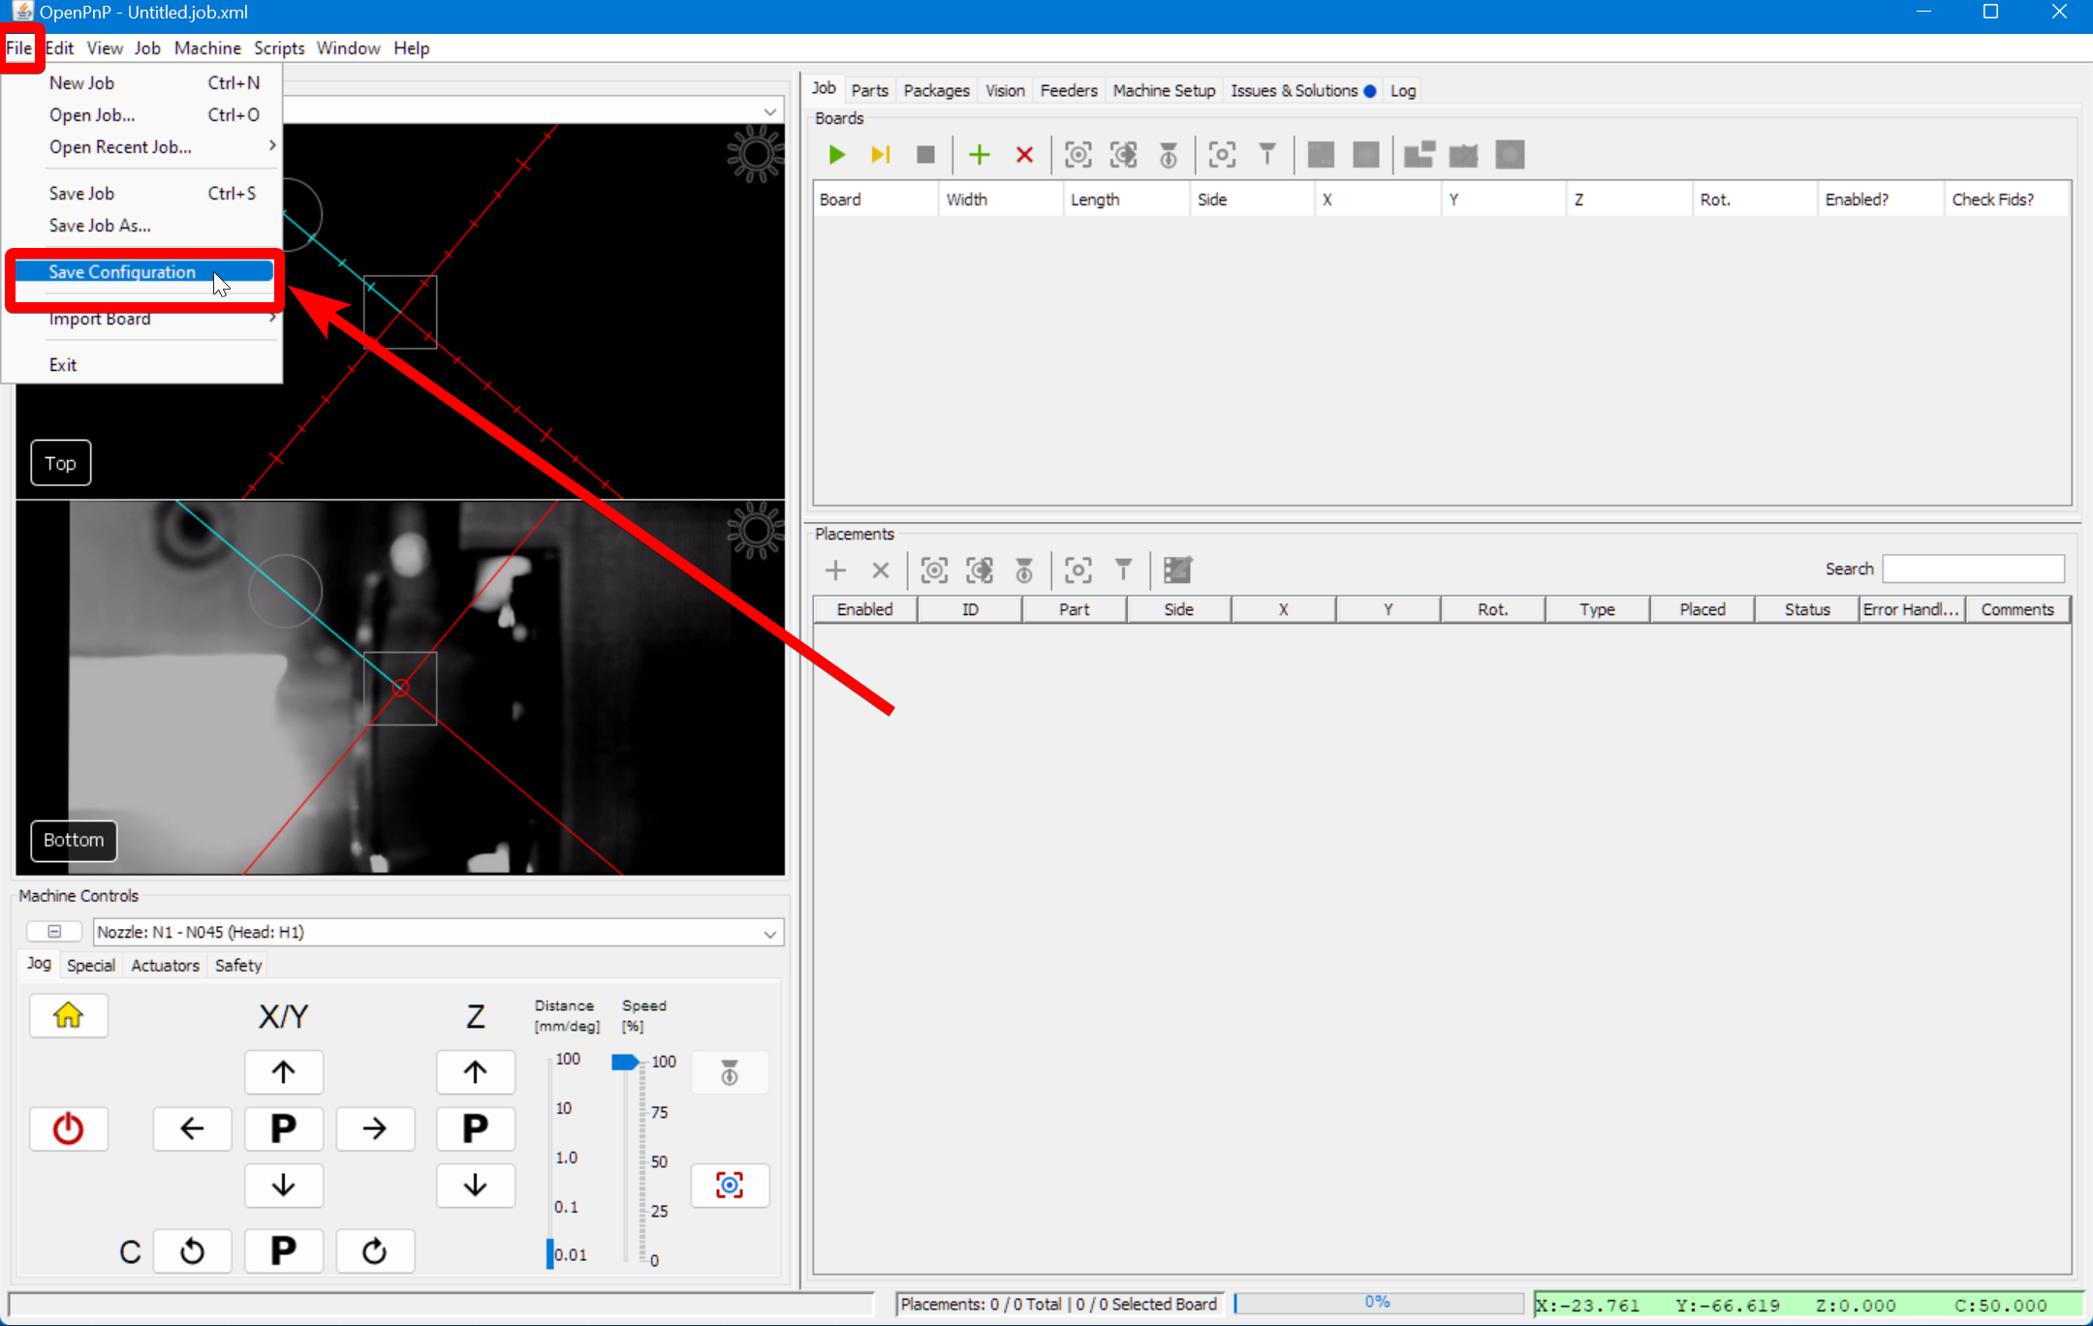Click the Bottom camera view button

click(x=74, y=840)
